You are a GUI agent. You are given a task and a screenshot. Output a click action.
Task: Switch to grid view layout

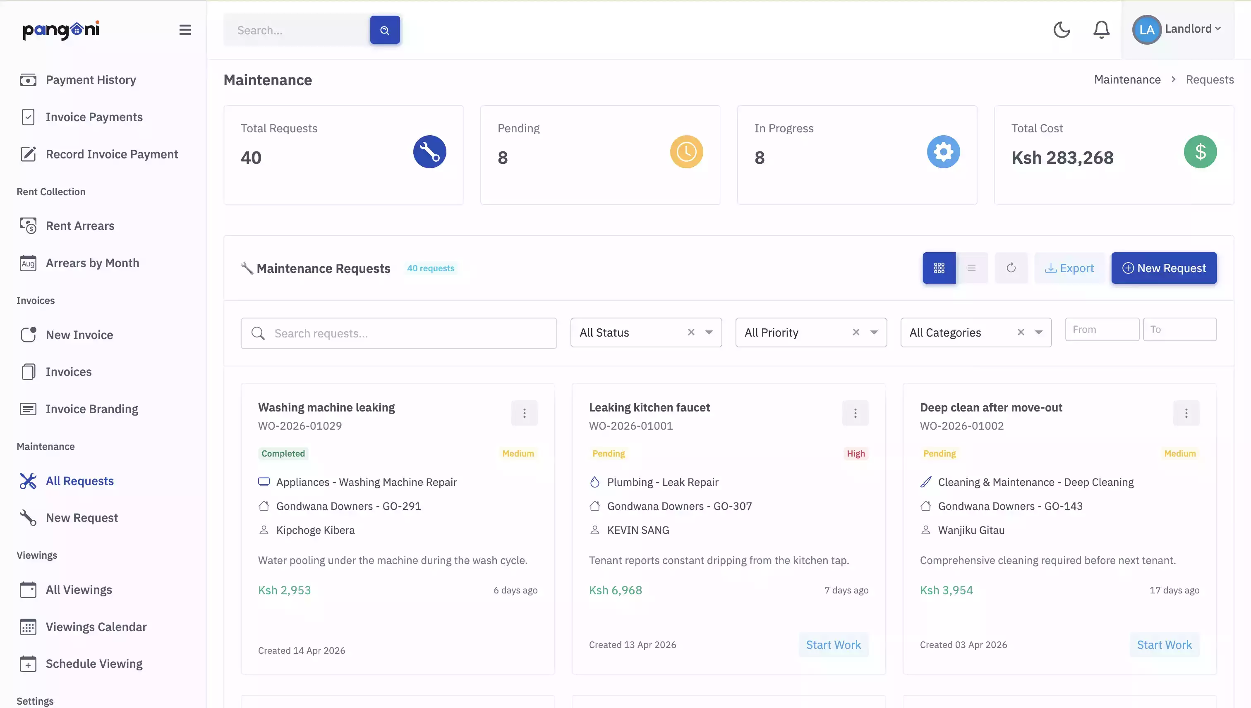click(939, 268)
